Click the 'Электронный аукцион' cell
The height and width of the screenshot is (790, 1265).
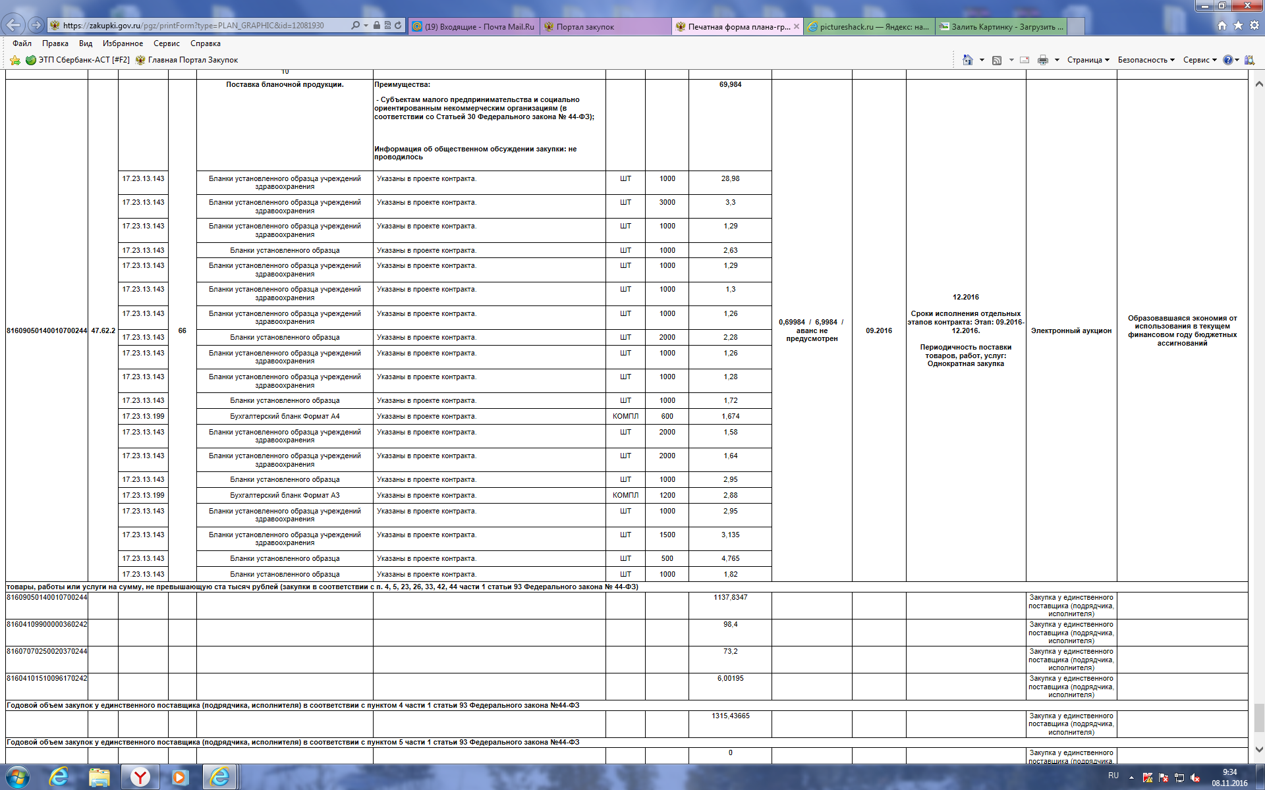pyautogui.click(x=1071, y=330)
